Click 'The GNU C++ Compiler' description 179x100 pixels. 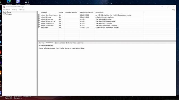click(104, 23)
